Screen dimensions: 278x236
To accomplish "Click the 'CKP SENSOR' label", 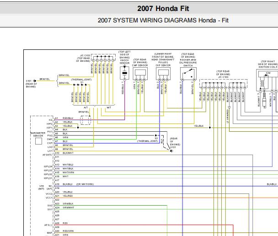I will pyautogui.click(x=163, y=65).
